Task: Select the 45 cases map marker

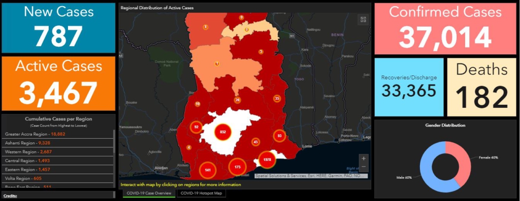Action: click(255, 142)
